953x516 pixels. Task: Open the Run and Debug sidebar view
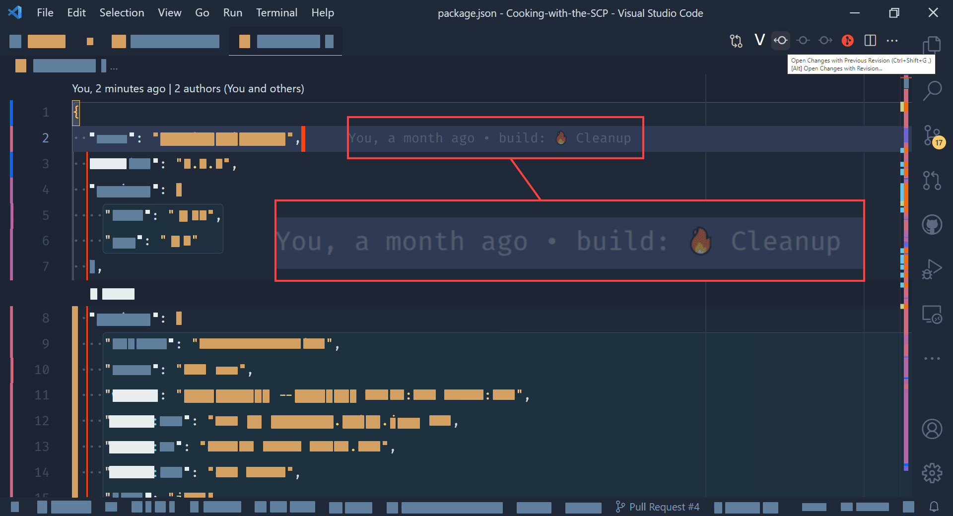(933, 269)
